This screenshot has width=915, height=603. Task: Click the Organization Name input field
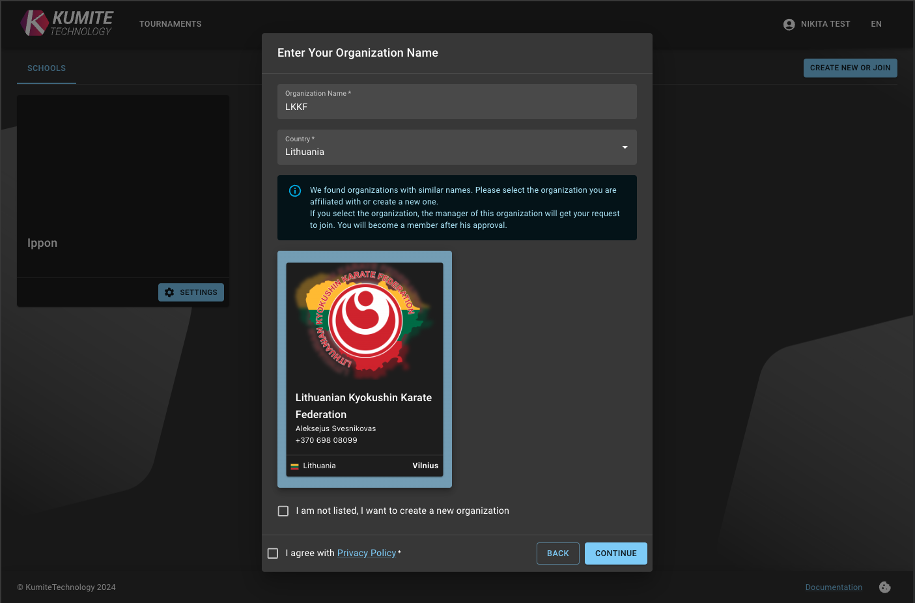tap(457, 107)
